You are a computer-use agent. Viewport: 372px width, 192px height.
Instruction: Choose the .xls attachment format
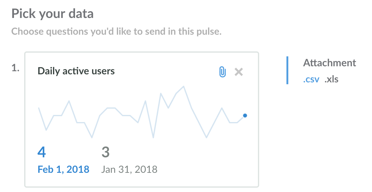331,79
